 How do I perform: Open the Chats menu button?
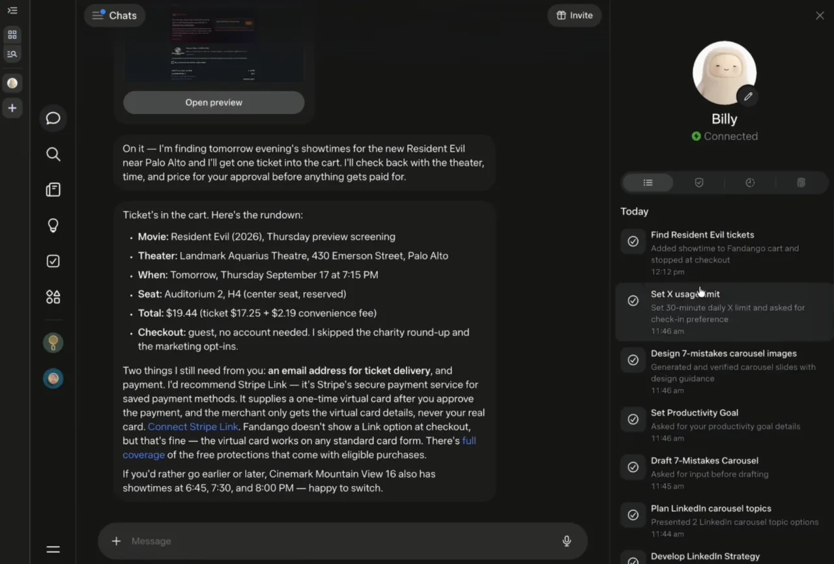[115, 16]
